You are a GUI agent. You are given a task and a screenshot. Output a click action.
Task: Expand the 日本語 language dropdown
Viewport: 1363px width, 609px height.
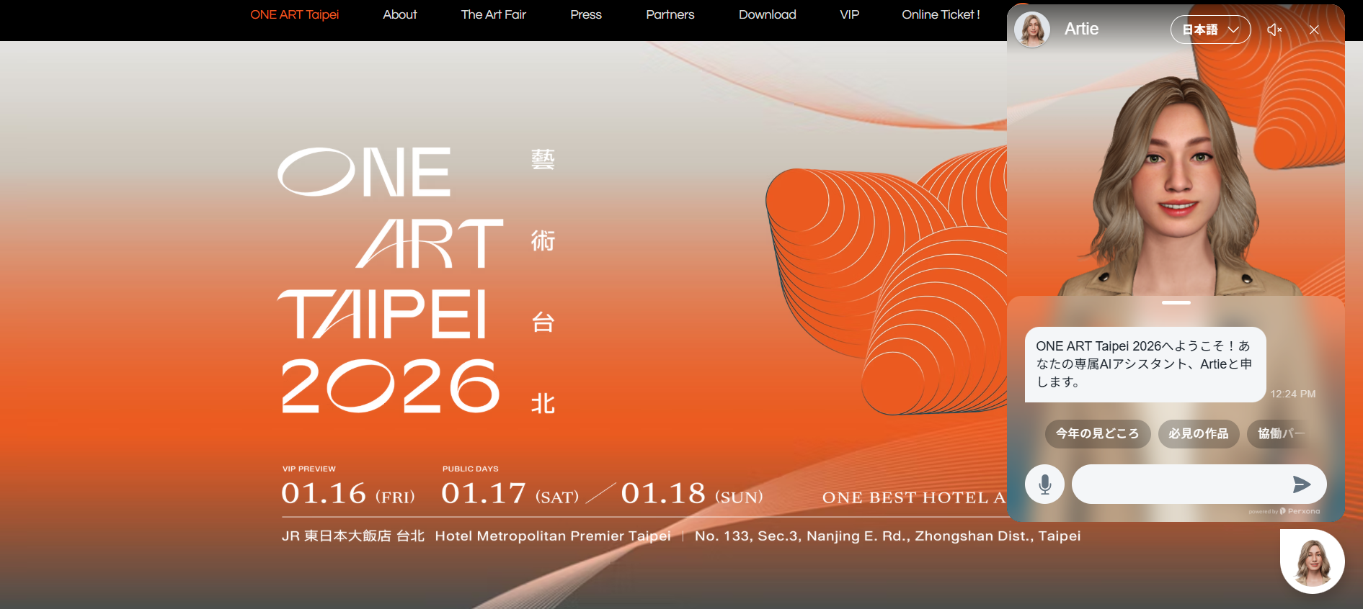(1210, 30)
